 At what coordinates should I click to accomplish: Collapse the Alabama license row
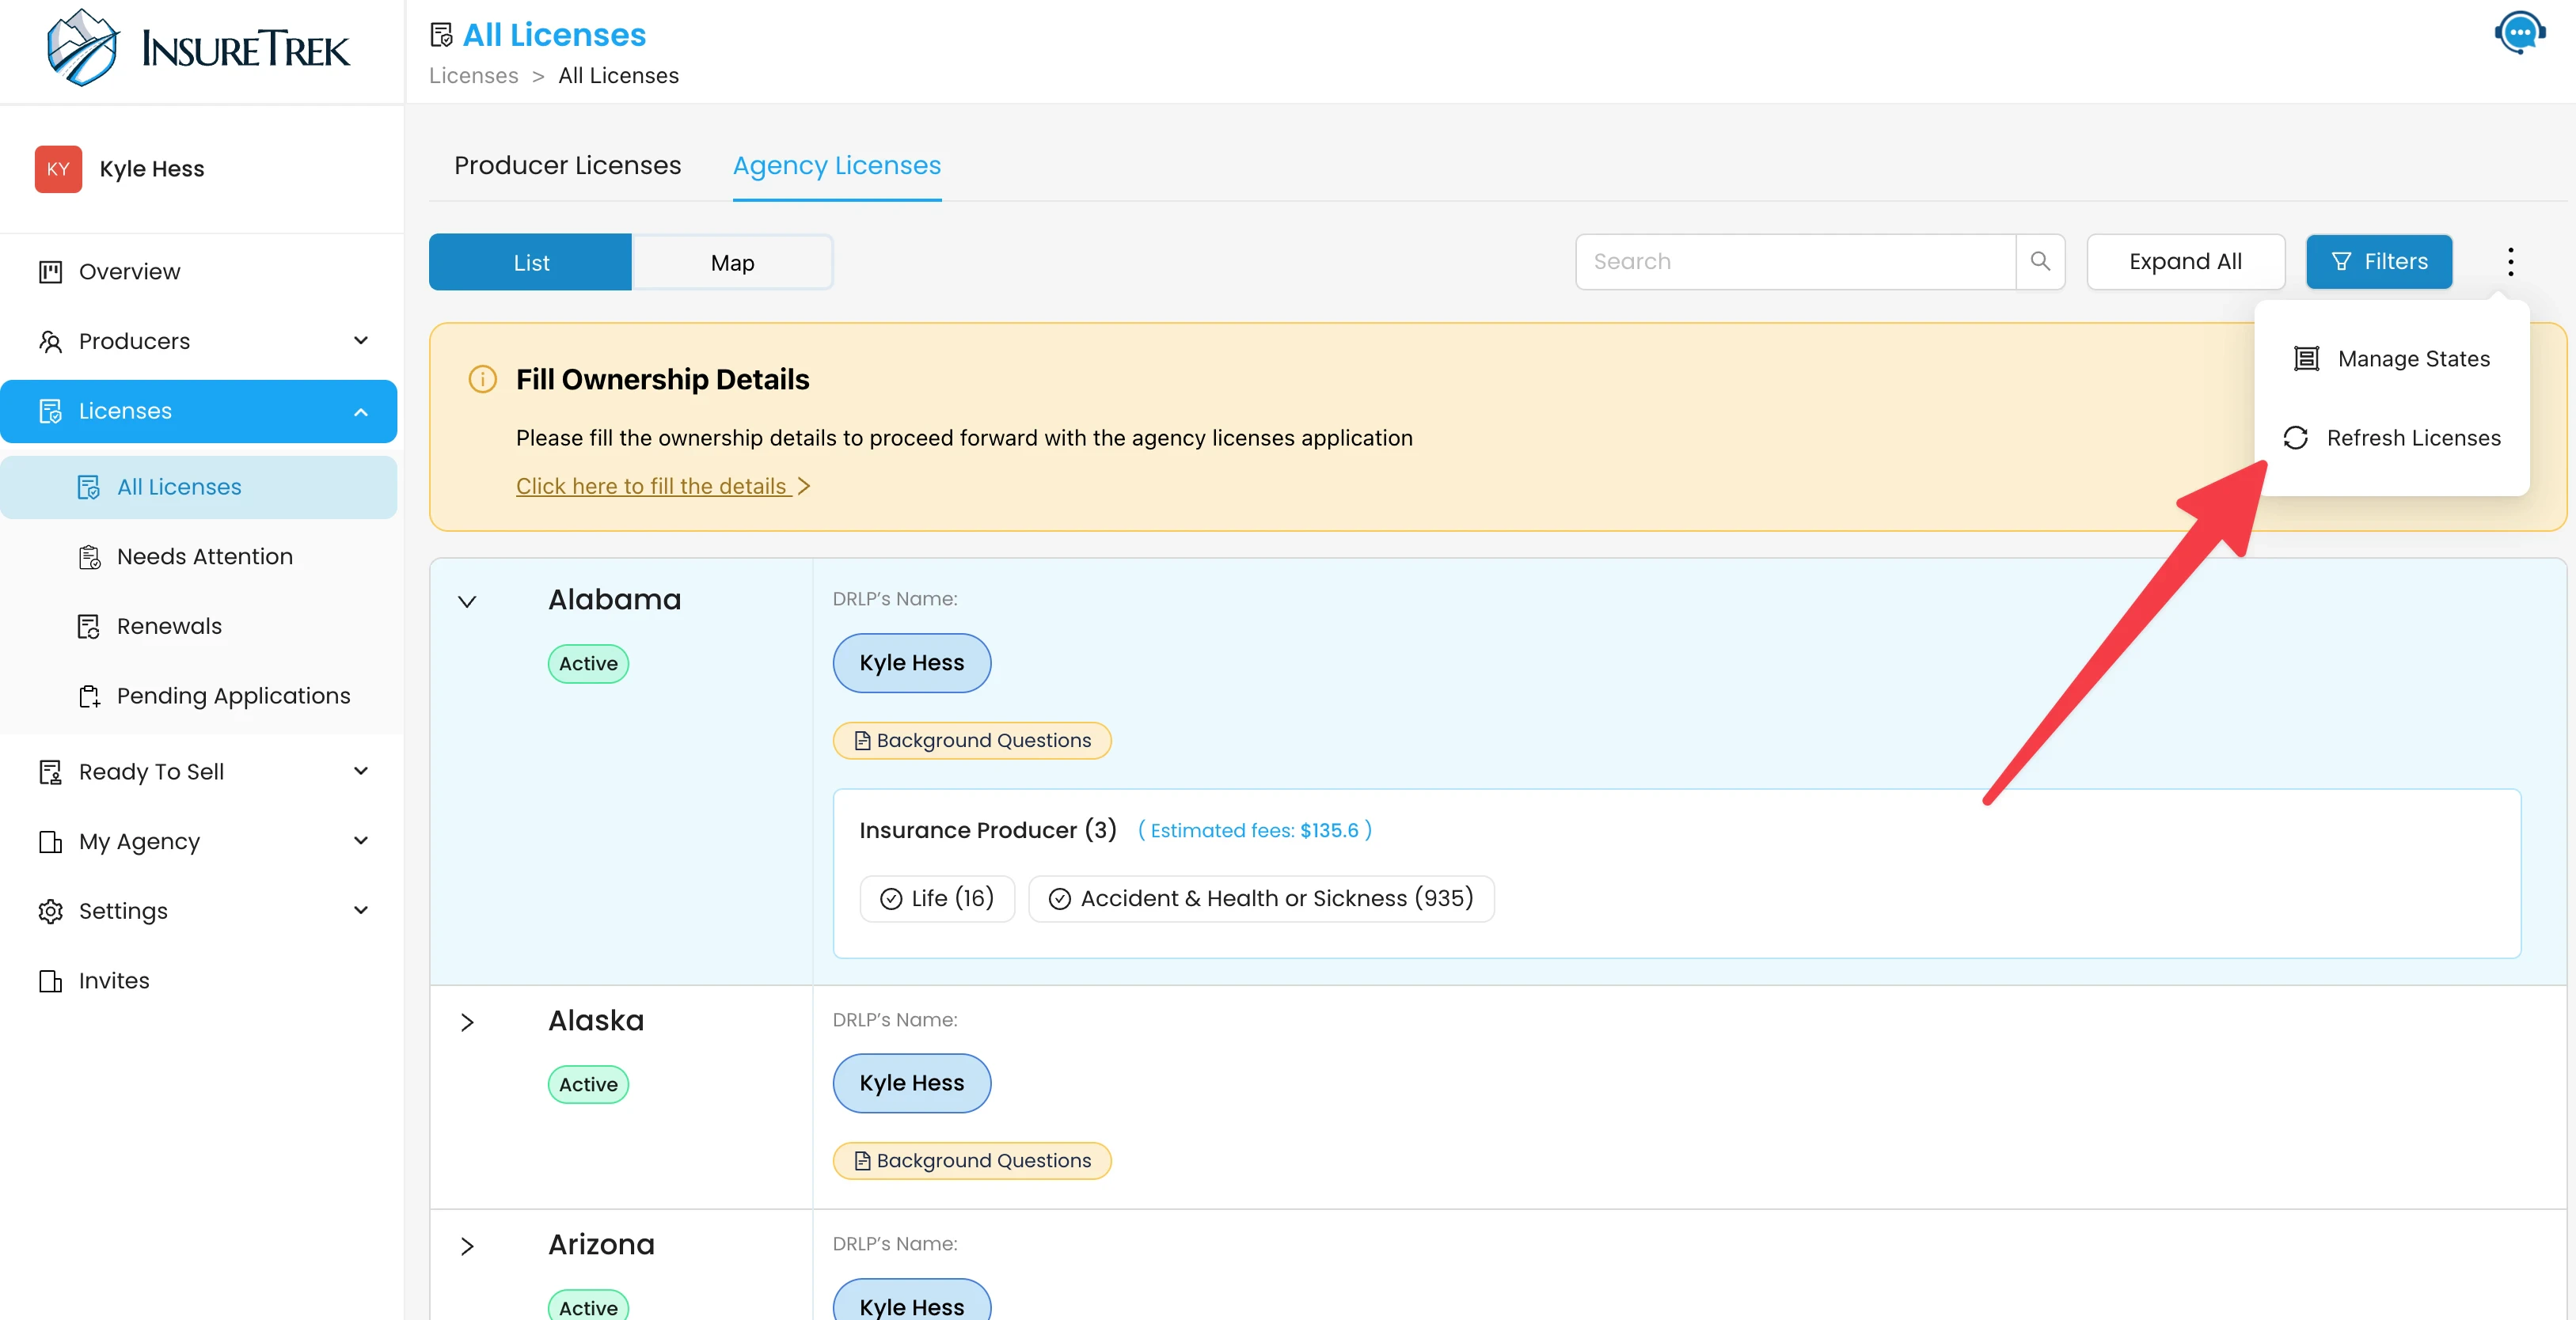(x=467, y=602)
